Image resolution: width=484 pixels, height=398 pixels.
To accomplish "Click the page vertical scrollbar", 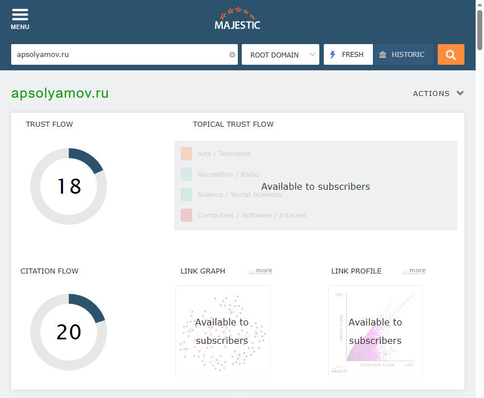I will point(480,30).
